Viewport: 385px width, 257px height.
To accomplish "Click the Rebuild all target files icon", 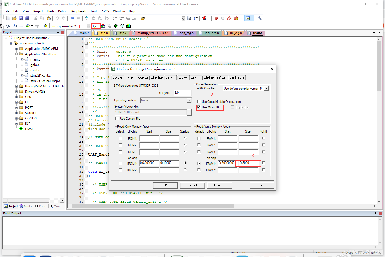I will pyautogui.click(x=21, y=26).
